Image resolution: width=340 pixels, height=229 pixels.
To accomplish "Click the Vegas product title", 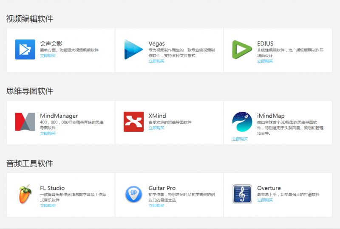I will point(156,44).
